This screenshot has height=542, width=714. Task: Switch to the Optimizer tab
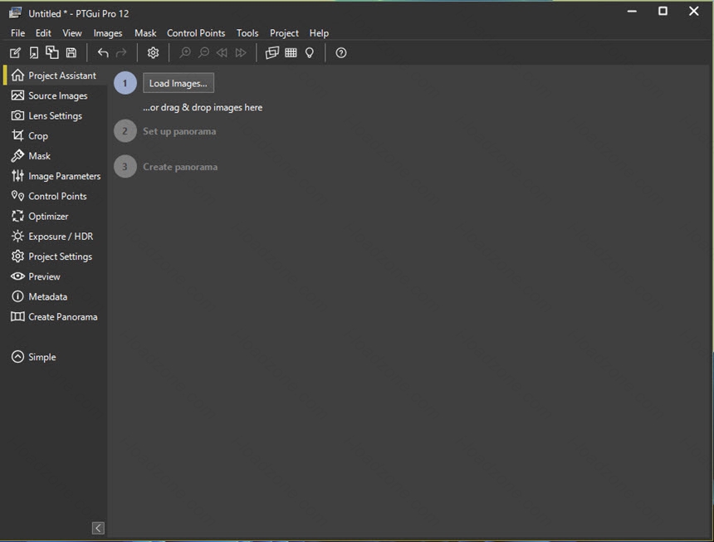pos(54,216)
